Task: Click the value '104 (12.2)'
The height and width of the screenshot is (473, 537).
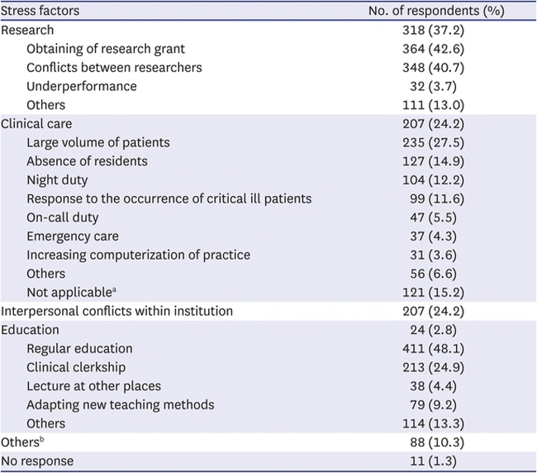Action: click(x=433, y=180)
